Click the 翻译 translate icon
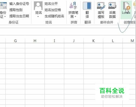This screenshot has height=107, width=136. 87,6
